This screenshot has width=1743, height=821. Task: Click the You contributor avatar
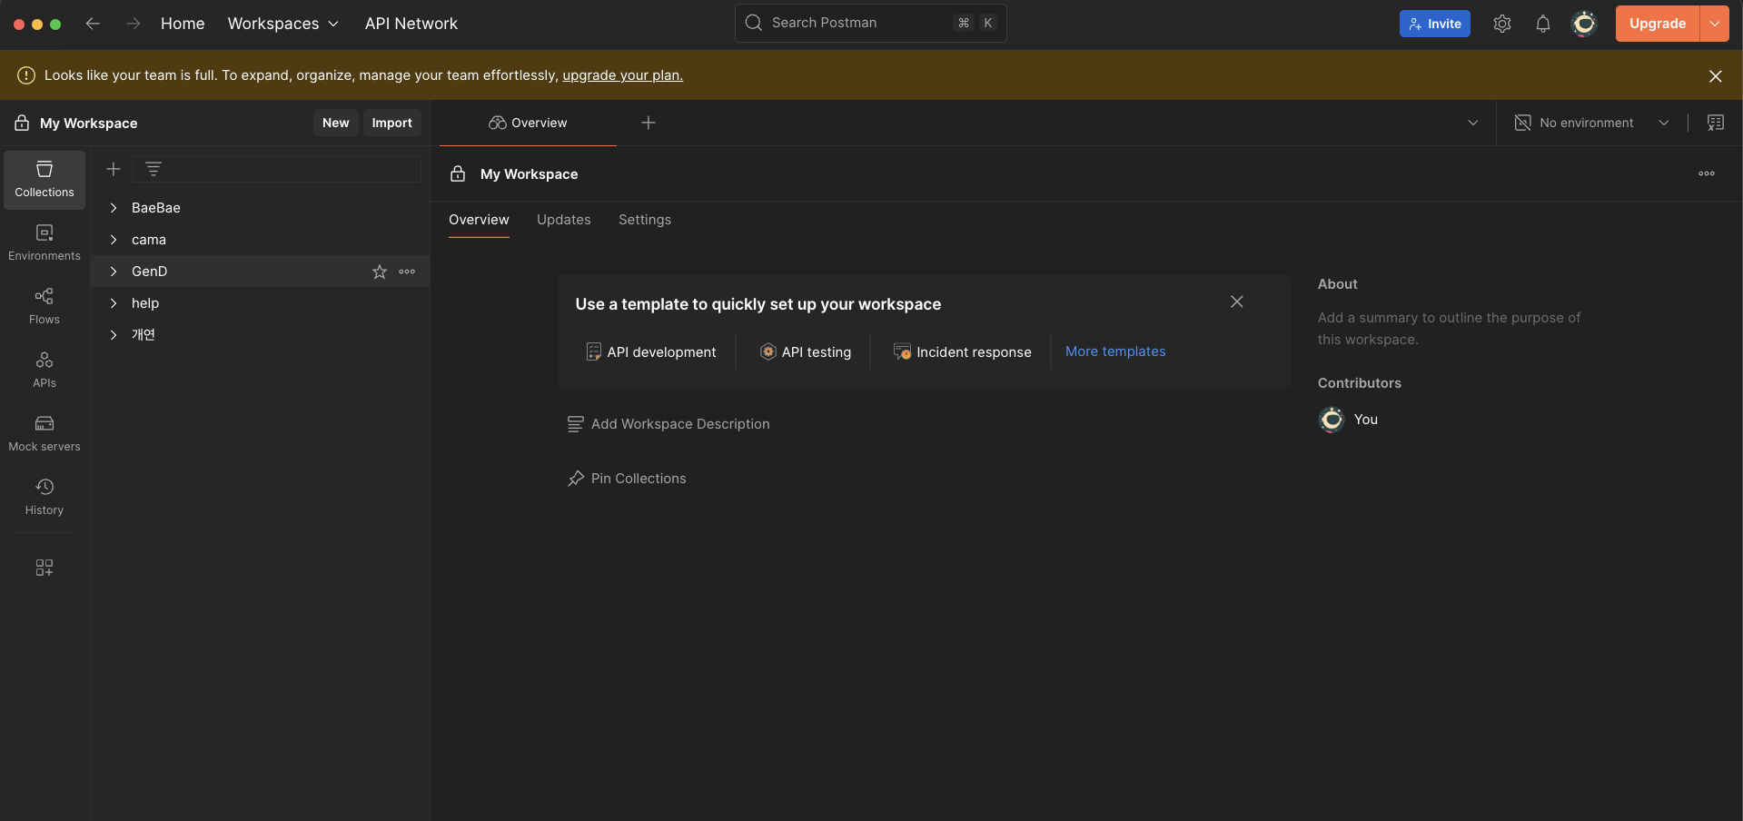[x=1332, y=420]
